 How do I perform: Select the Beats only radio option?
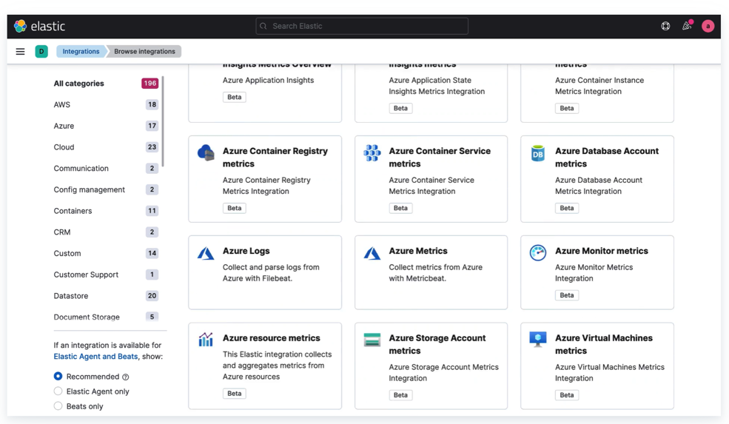(x=58, y=406)
